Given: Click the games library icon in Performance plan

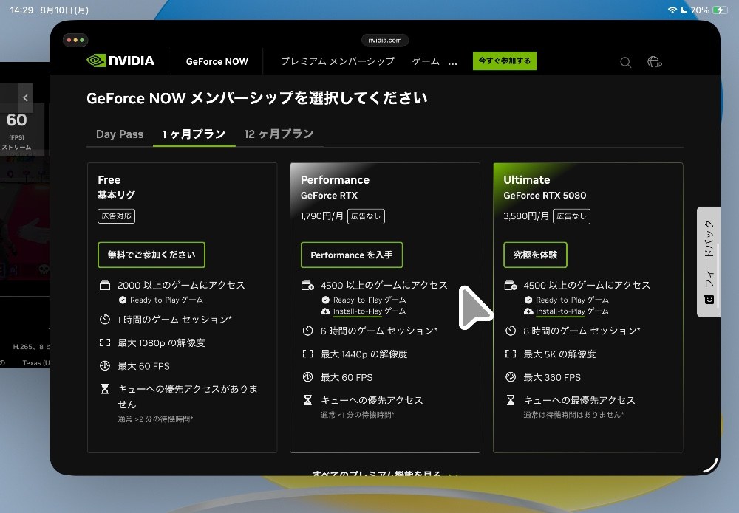Looking at the screenshot, I should pyautogui.click(x=307, y=285).
